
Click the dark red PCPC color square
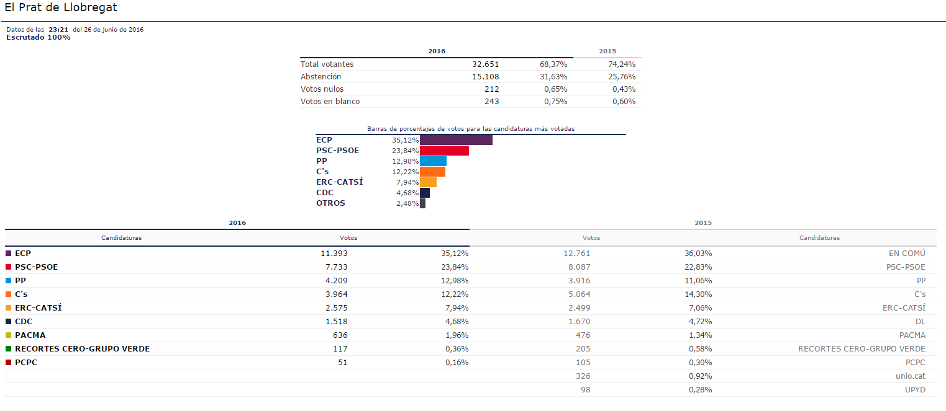pyautogui.click(x=9, y=363)
